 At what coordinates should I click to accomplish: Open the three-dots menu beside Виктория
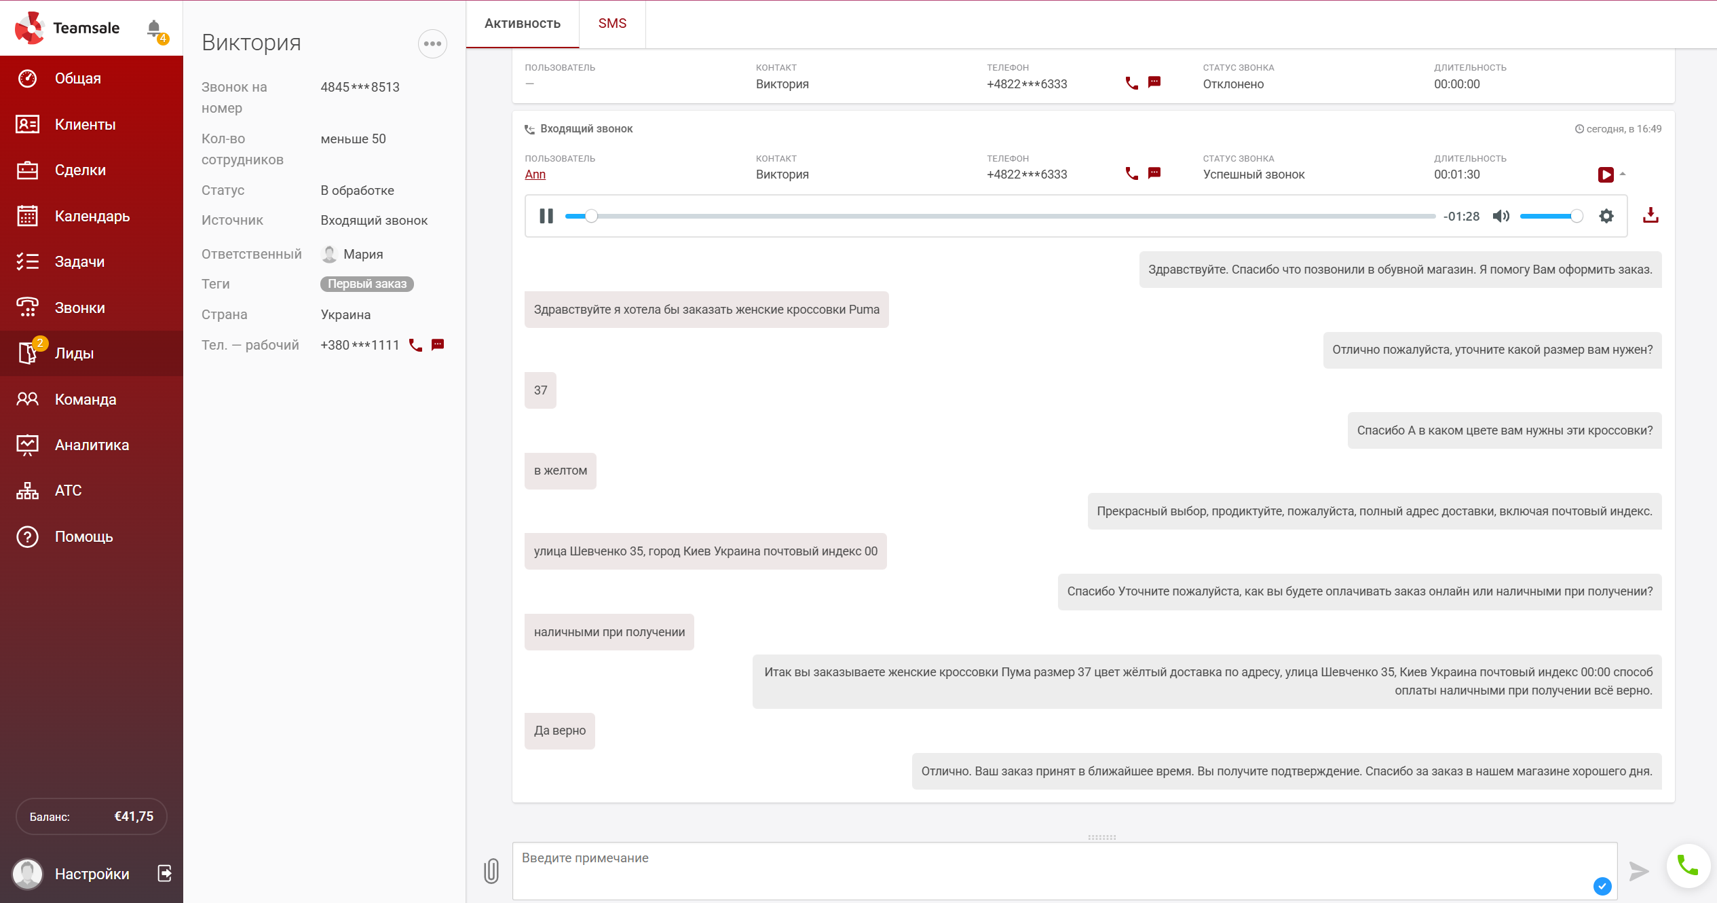pyautogui.click(x=432, y=44)
